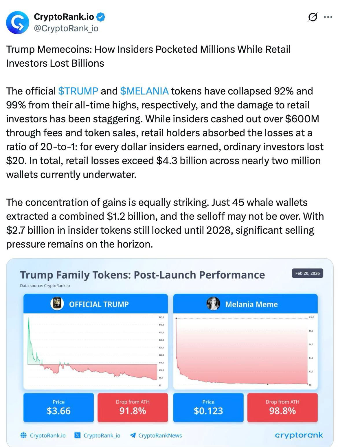This screenshot has width=338, height=447.
Task: Click the 91.8% Drop from ATH box
Action: click(133, 407)
